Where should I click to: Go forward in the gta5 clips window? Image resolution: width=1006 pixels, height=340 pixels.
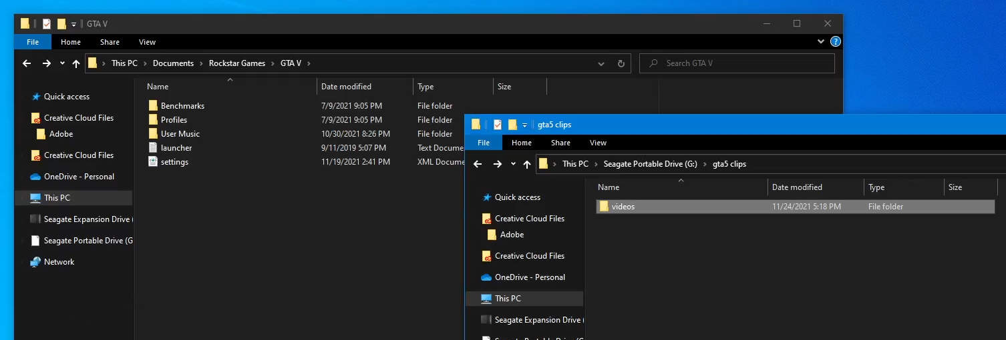[497, 164]
